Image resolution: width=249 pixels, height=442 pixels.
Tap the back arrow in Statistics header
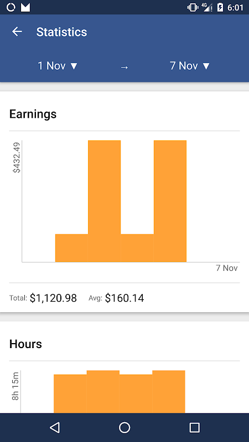click(17, 31)
